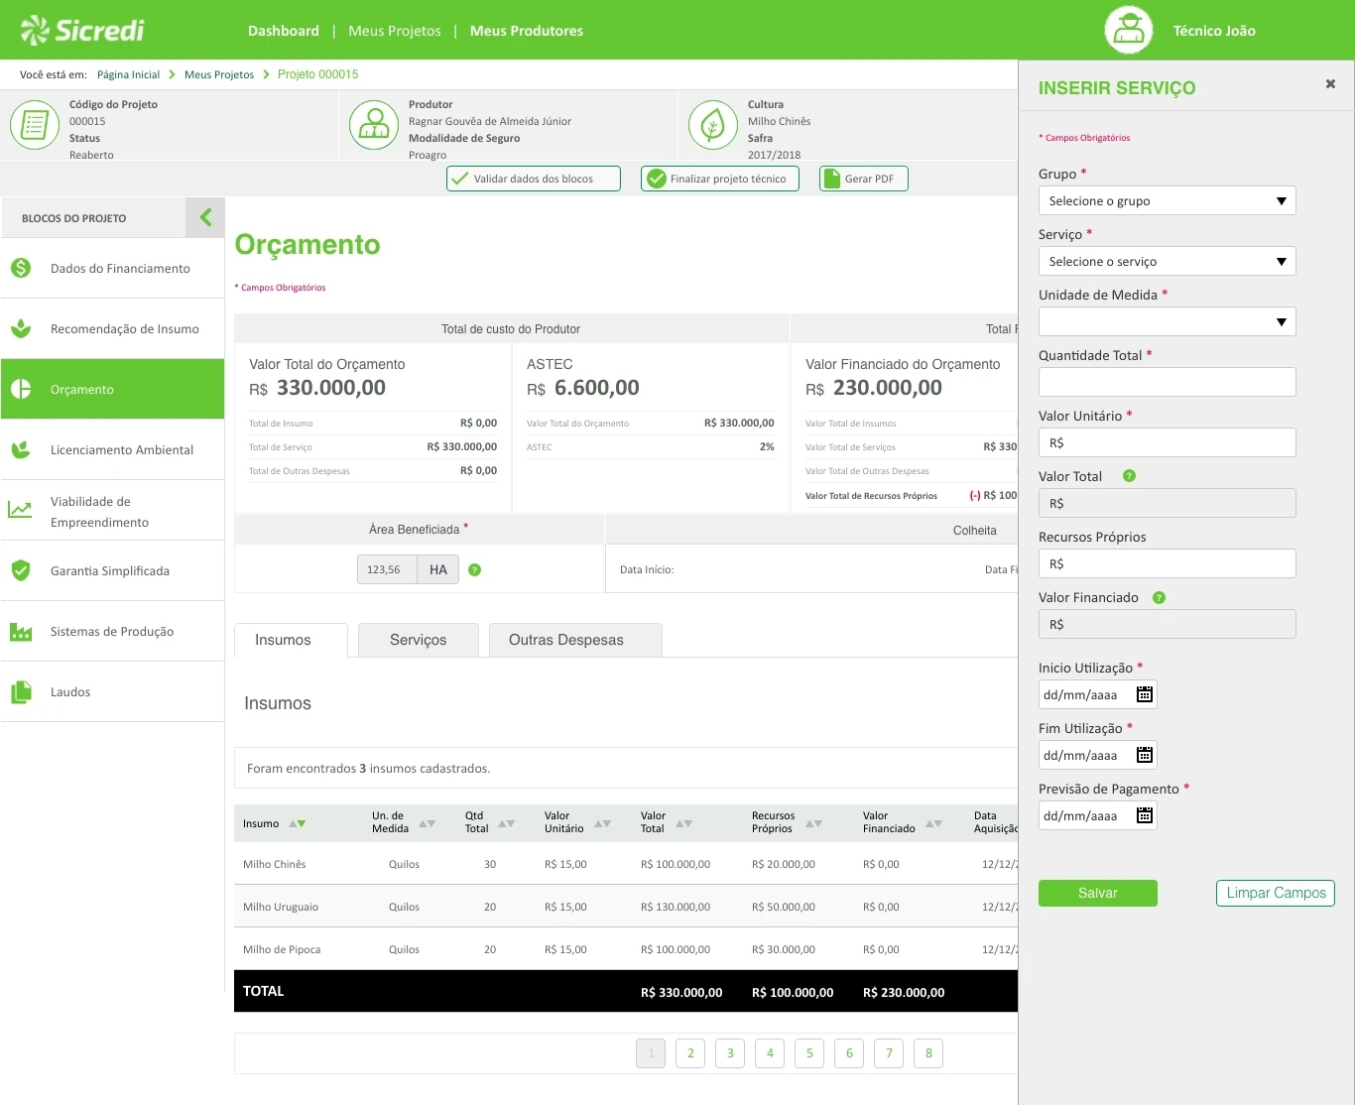Screen dimensions: 1355x1105
Task: Go to Dashboard in top navigation
Action: pyautogui.click(x=284, y=31)
